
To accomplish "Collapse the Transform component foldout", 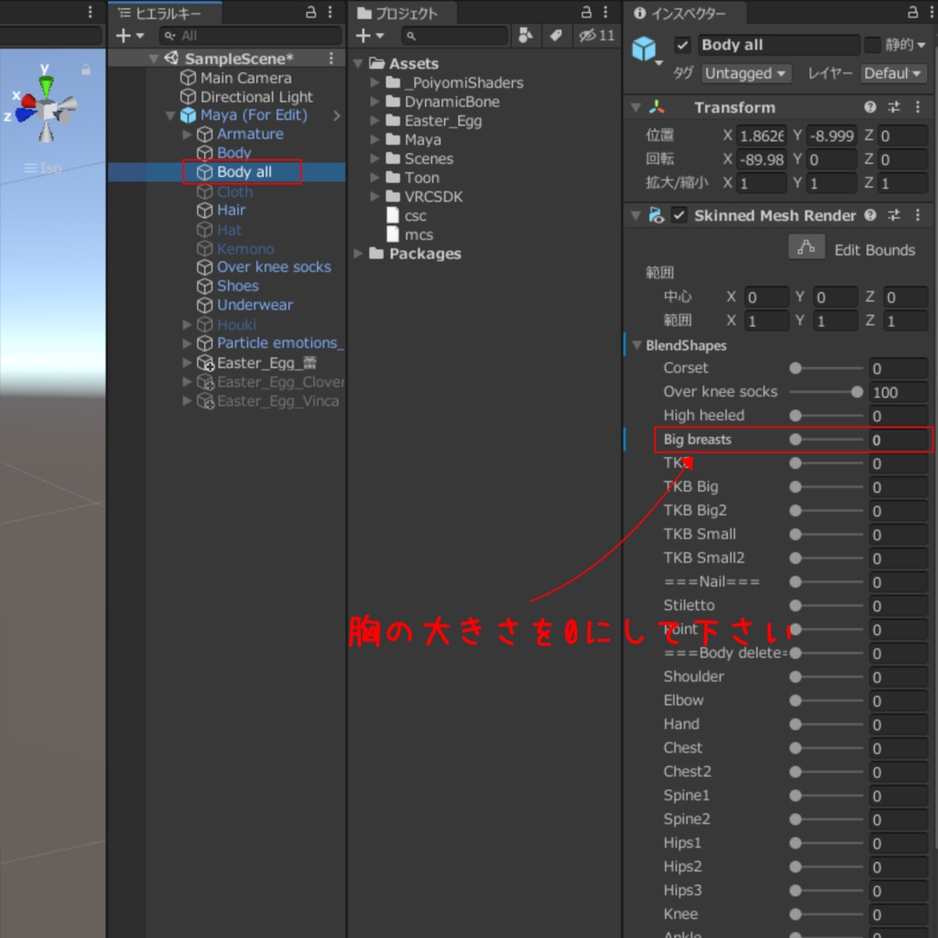I will pos(636,108).
